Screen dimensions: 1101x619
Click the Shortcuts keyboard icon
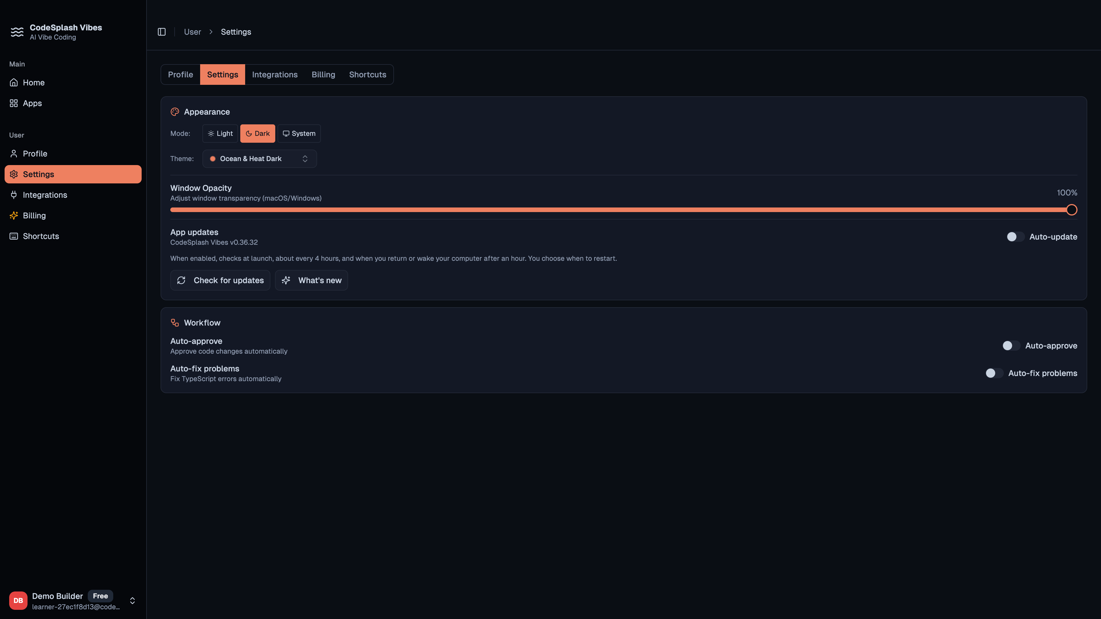pos(14,236)
